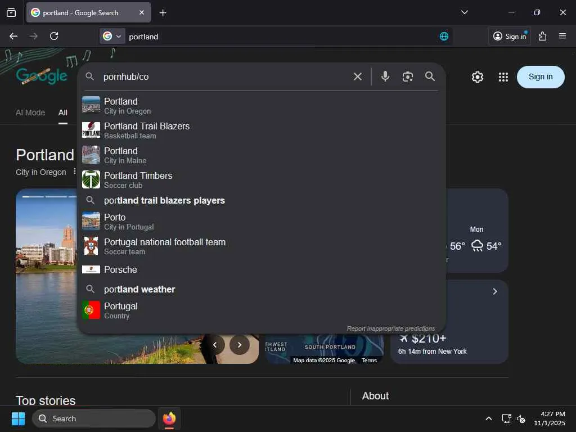Open Firefox View recent browsing icon
576x432 pixels.
(11, 12)
